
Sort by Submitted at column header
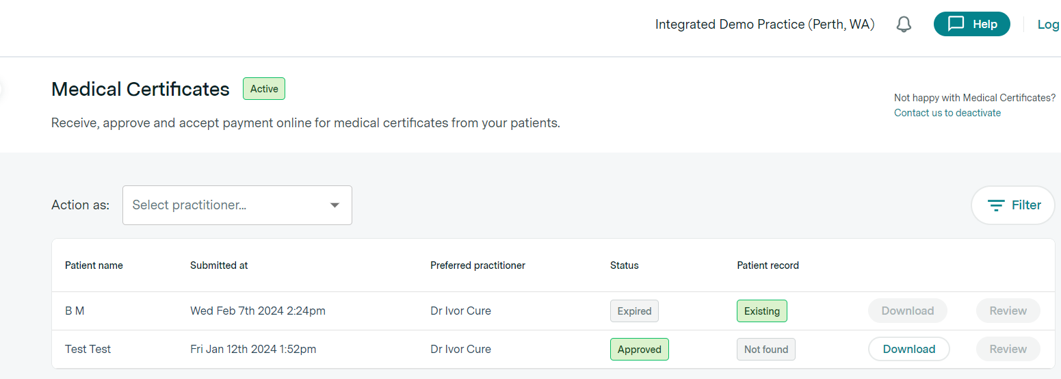pyautogui.click(x=219, y=265)
